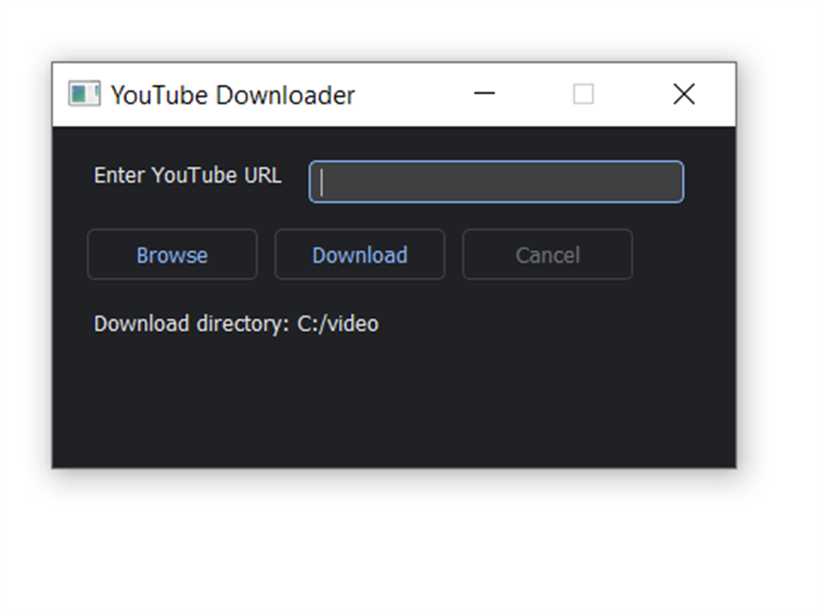
Task: Click inside the YouTube URL input box
Action: [496, 181]
